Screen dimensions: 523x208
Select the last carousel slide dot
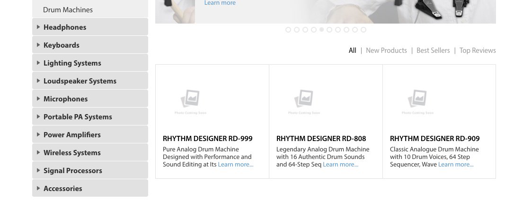(x=363, y=30)
